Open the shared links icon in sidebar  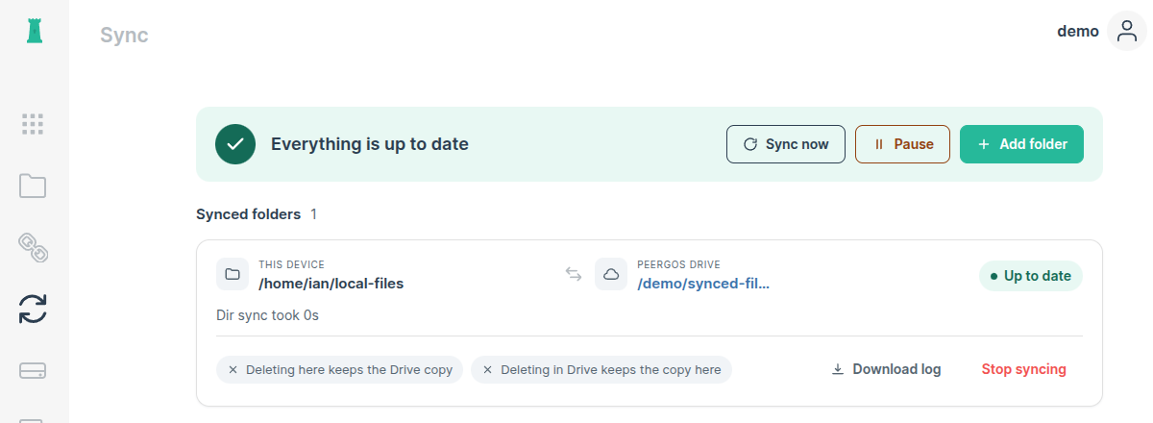33,247
